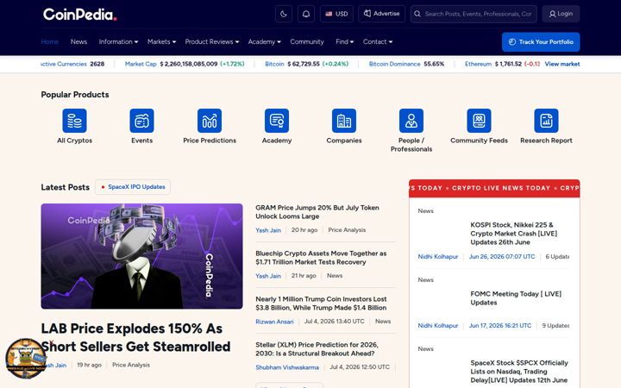
Task: Click the "9 Updates" count text
Action: [x=555, y=325]
